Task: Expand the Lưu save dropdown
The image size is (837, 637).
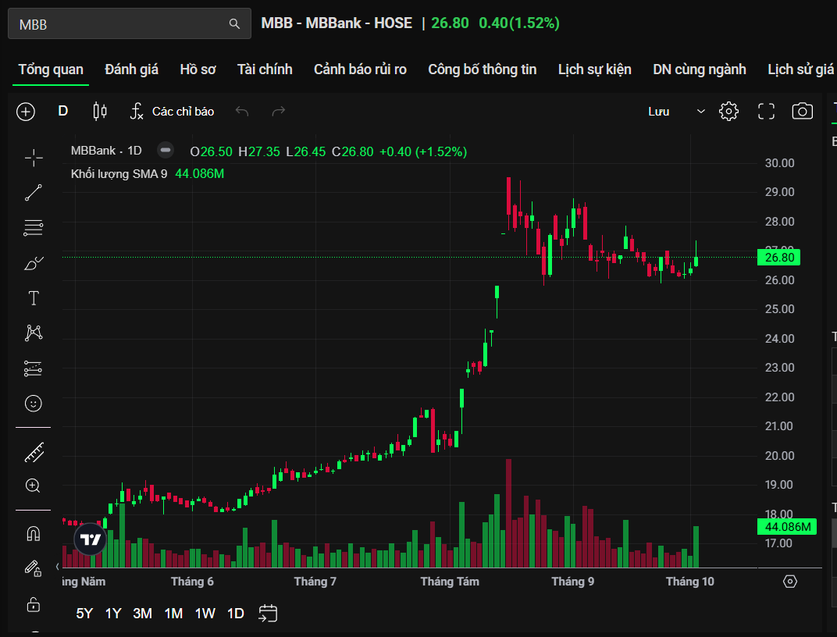Action: (700, 112)
